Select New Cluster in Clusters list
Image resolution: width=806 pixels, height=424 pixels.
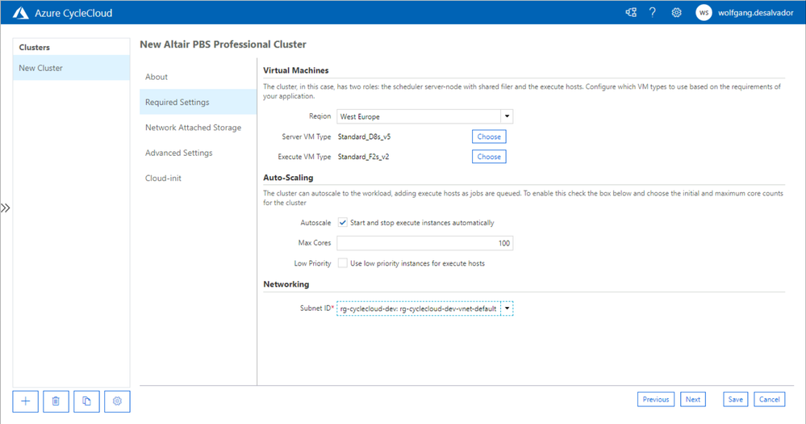(x=72, y=68)
